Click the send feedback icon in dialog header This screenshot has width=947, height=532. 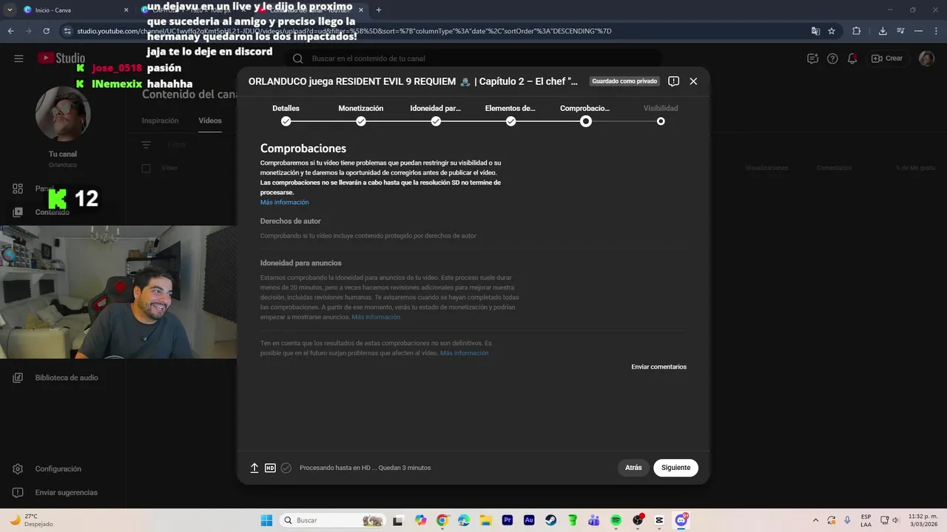[673, 81]
